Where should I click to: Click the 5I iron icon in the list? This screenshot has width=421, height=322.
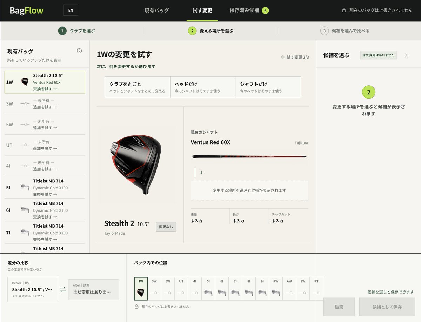(x=25, y=187)
